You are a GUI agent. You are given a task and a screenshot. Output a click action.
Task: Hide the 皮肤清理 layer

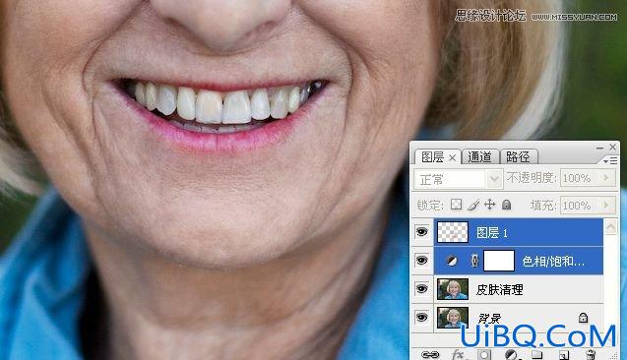point(421,289)
